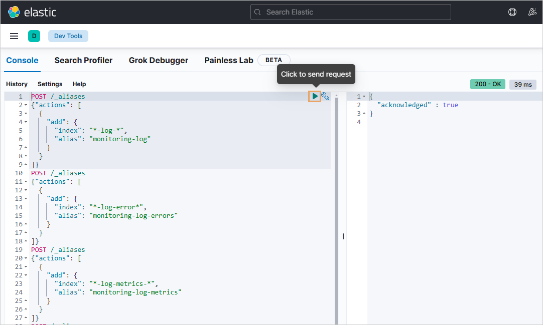543x325 pixels.
Task: Click the Elastic logo
Action: click(x=32, y=12)
